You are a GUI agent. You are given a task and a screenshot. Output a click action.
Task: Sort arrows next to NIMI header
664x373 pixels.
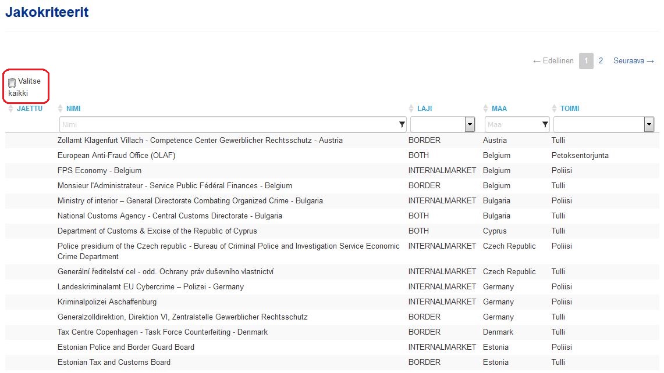60,109
